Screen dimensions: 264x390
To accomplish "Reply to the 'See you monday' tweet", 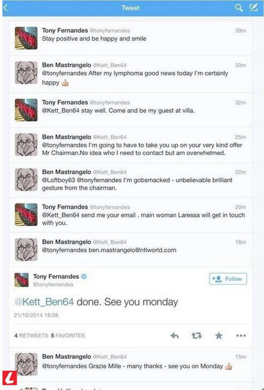I will (175, 335).
